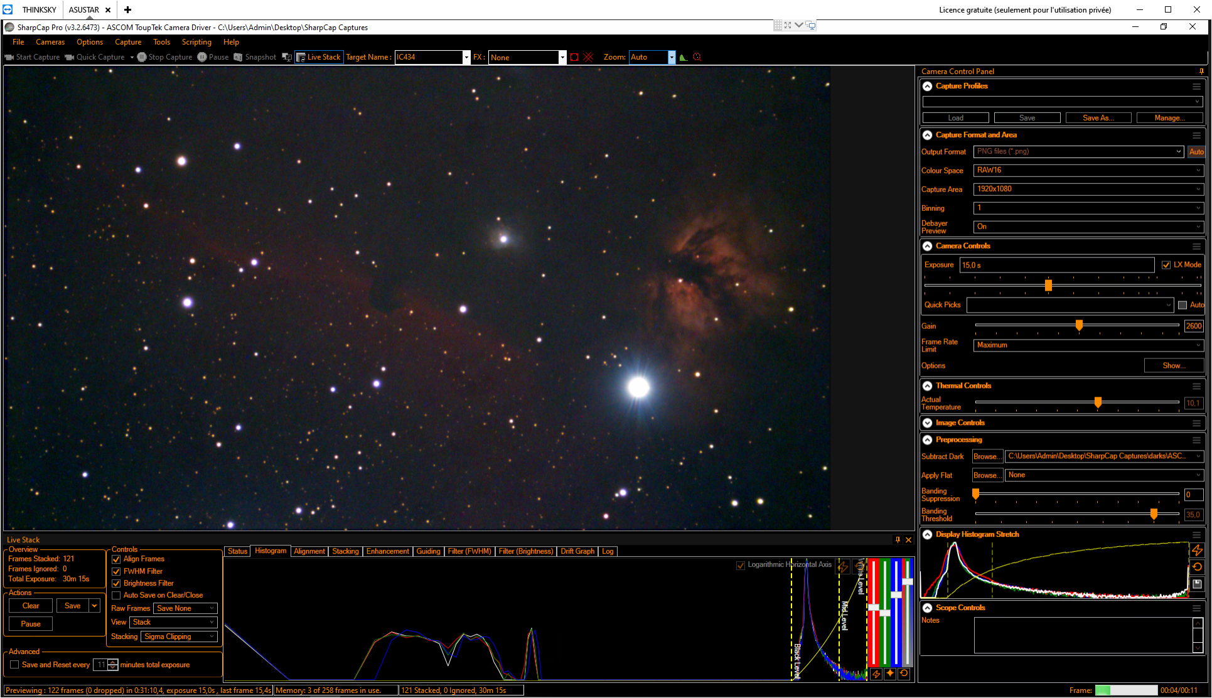Open the Stacking Sigma Clipping dropdown
Viewport: 1212px width, 698px height.
tap(179, 636)
